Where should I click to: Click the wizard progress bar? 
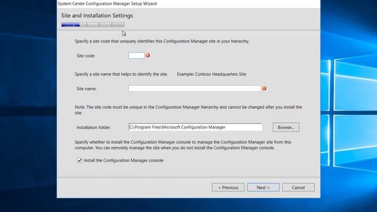pos(93,25)
